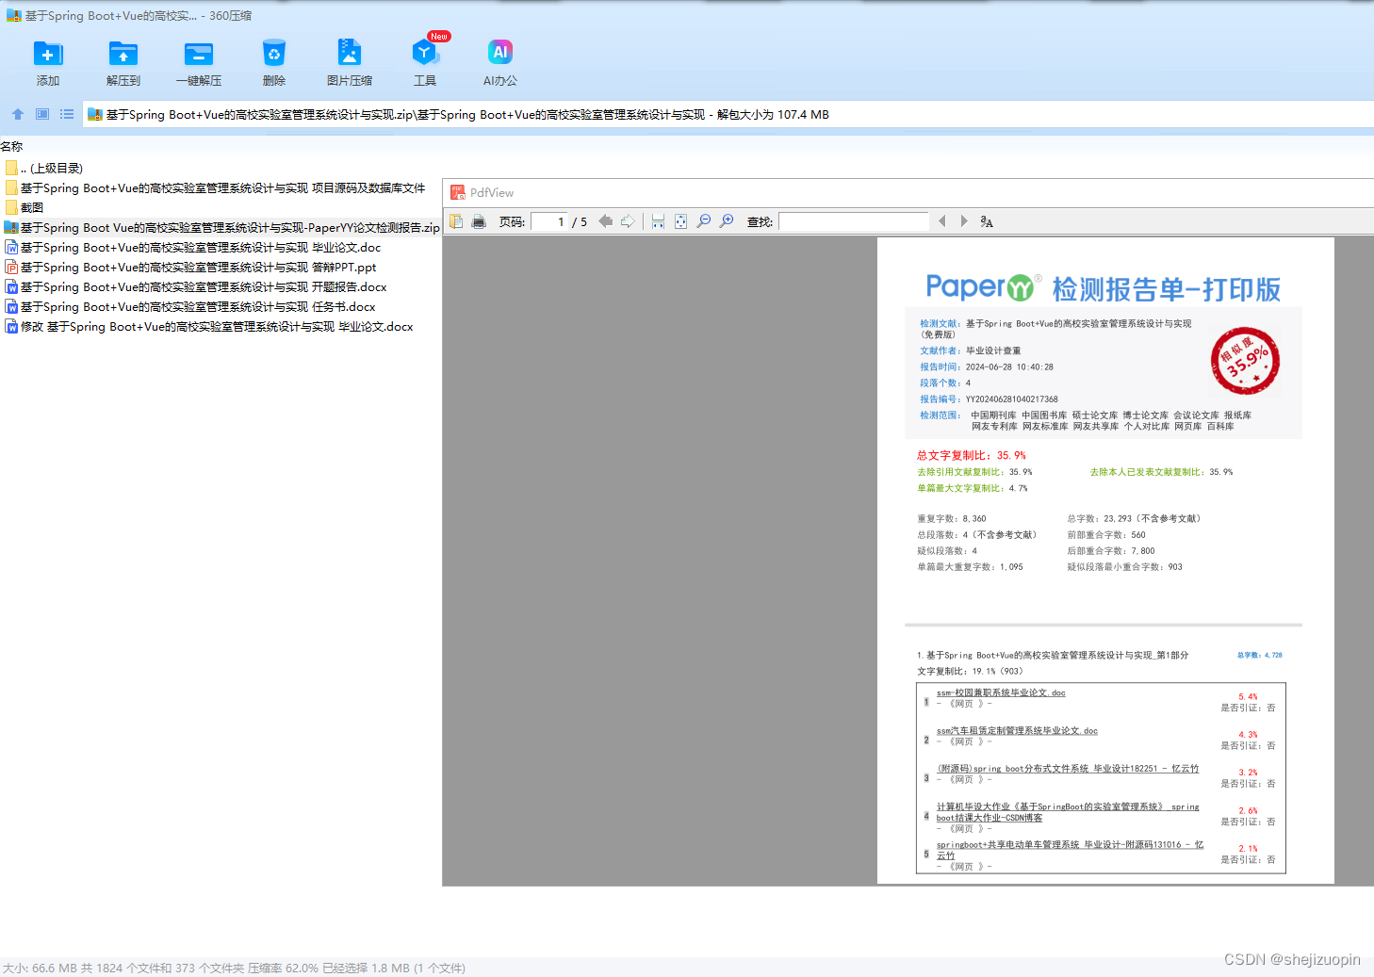Click the 报告时间 2024-06-28 10:40:28 line
The image size is (1374, 977).
pos(987,366)
